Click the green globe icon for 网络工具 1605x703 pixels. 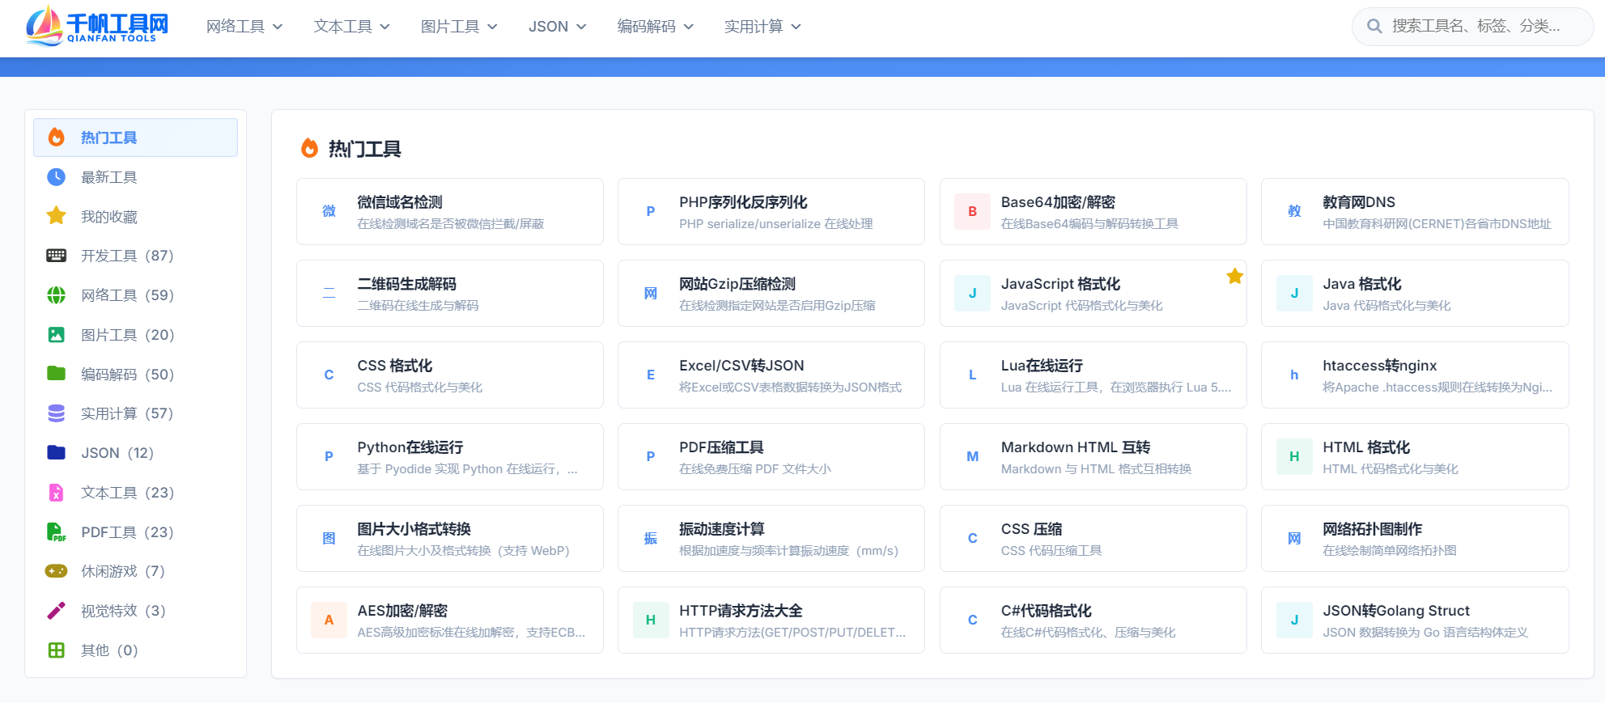[56, 295]
